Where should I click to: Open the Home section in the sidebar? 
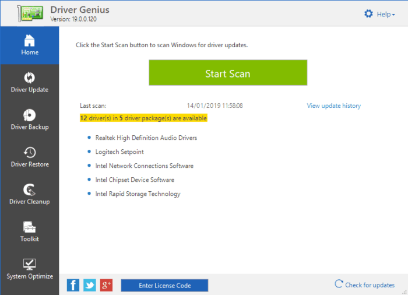(30, 45)
